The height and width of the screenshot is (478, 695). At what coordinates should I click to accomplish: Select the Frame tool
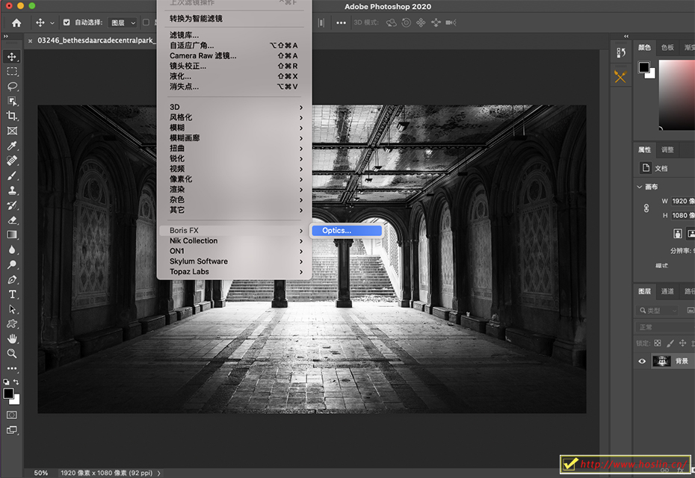click(12, 131)
